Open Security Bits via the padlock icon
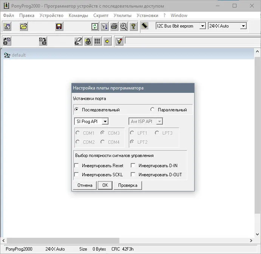The height and width of the screenshot is (254, 261). pyautogui.click(x=88, y=41)
